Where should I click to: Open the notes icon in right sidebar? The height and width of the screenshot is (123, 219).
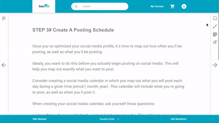[x=215, y=35]
